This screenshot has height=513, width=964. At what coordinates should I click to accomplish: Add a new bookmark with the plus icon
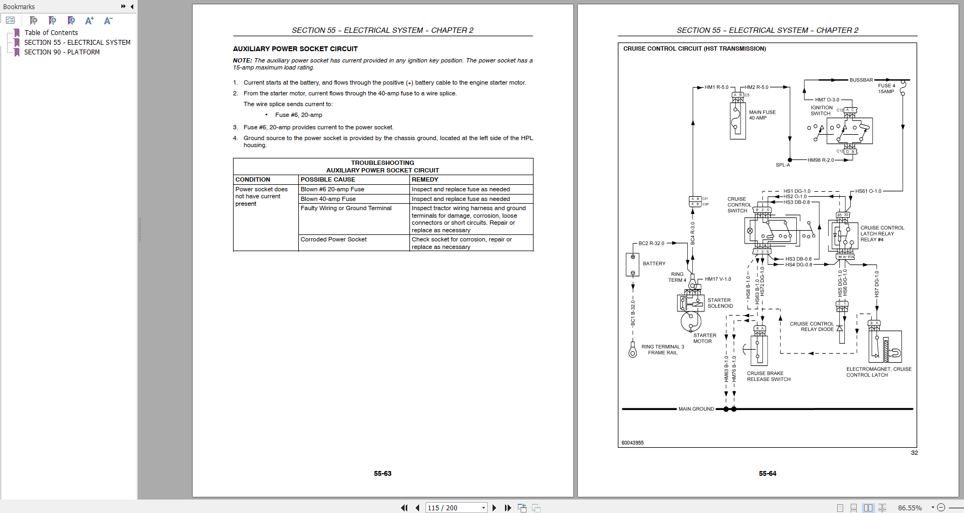pos(52,20)
